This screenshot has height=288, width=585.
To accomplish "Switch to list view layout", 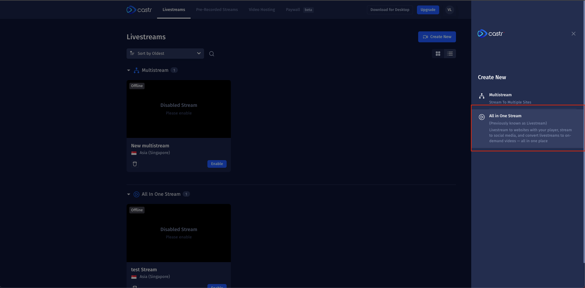I will pyautogui.click(x=450, y=54).
